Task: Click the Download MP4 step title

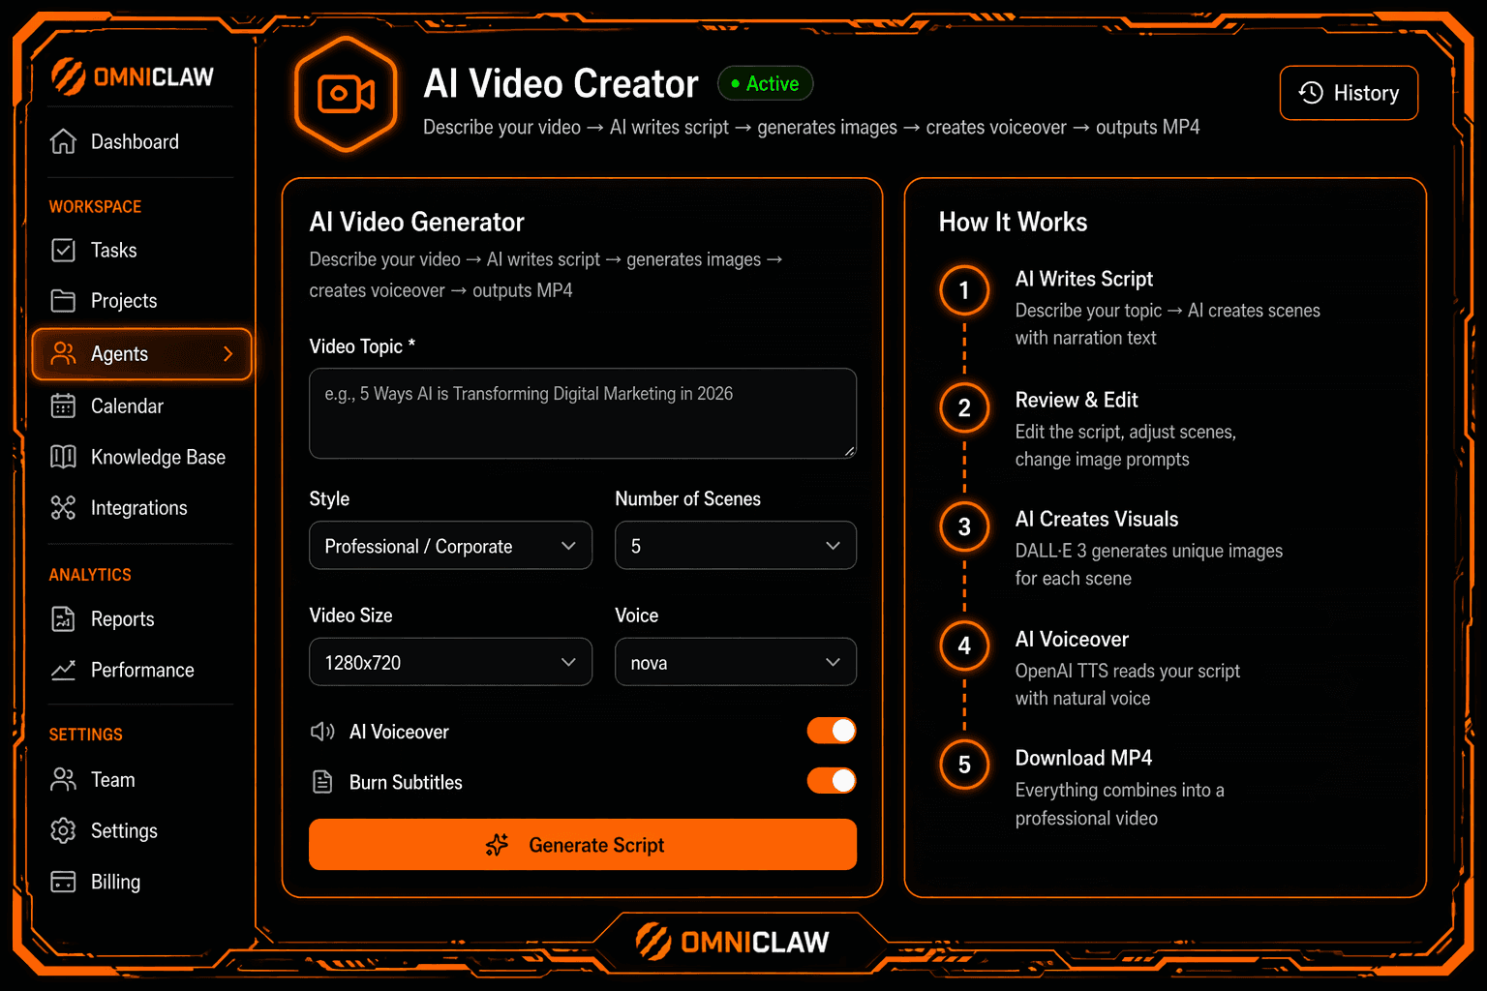Action: click(x=1083, y=758)
